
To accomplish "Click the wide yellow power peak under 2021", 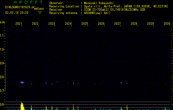I will 22,106.
